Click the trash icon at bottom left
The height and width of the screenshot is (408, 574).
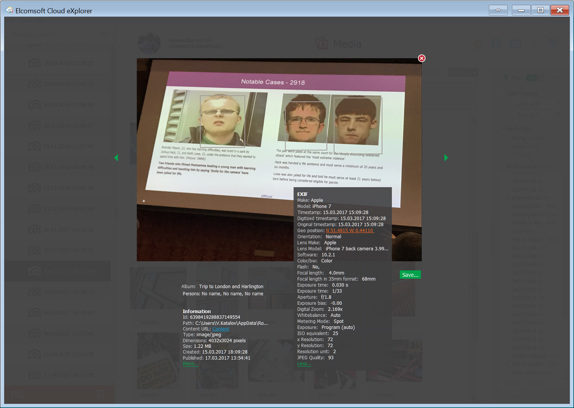[100, 394]
